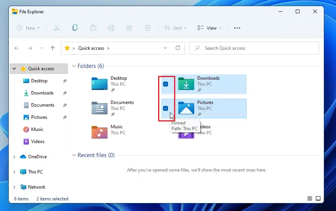This screenshot has height=211, width=336.
Task: Switch to details view icon in status bar
Action: 310,198
